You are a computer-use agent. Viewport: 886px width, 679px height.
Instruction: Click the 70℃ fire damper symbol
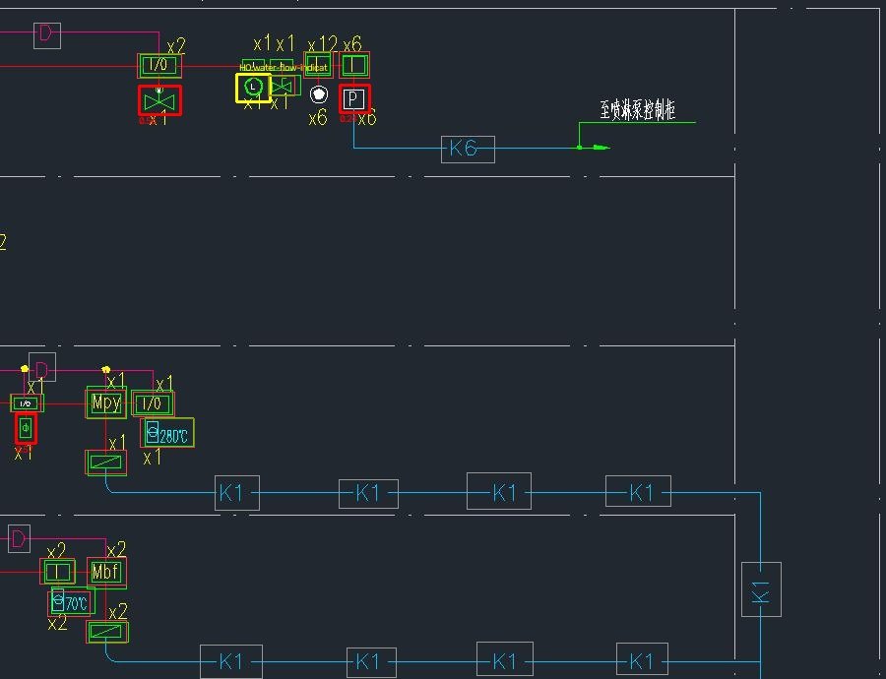pyautogui.click(x=72, y=602)
